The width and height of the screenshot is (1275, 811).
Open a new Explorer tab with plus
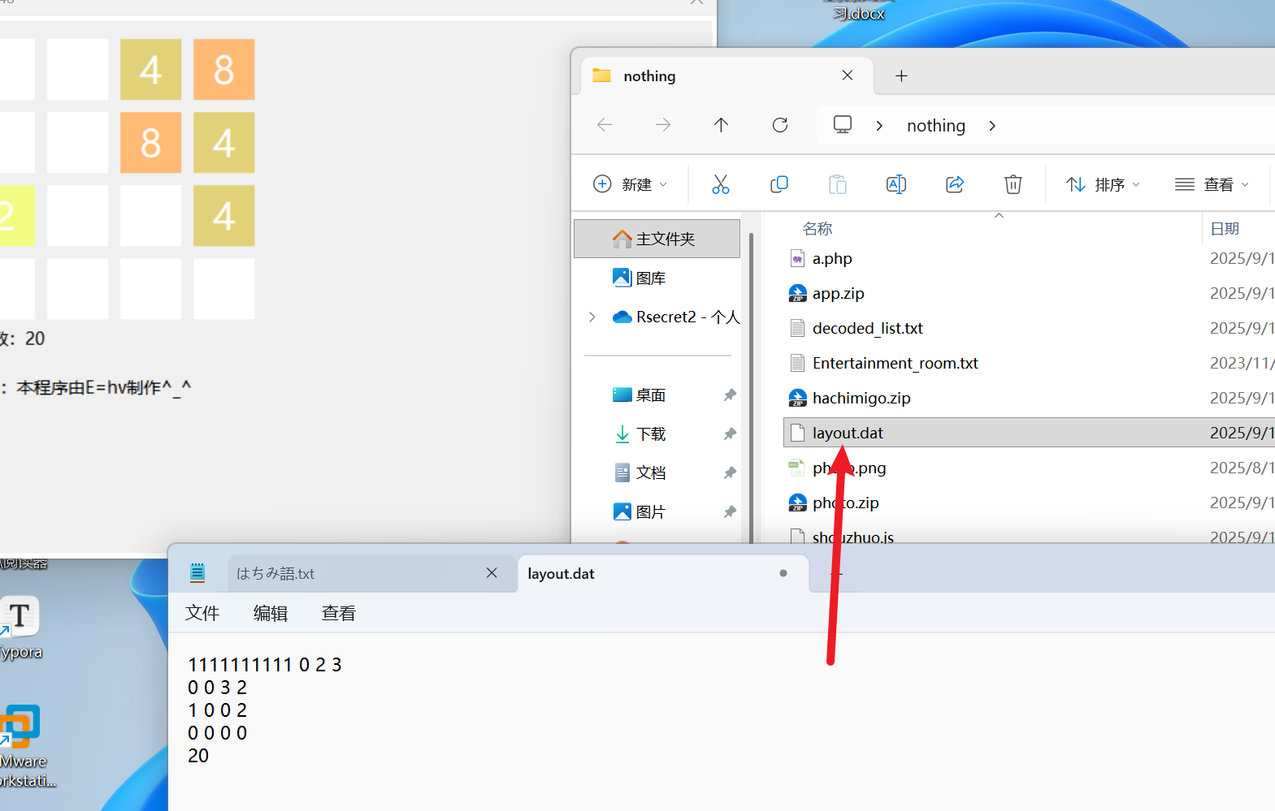click(901, 75)
